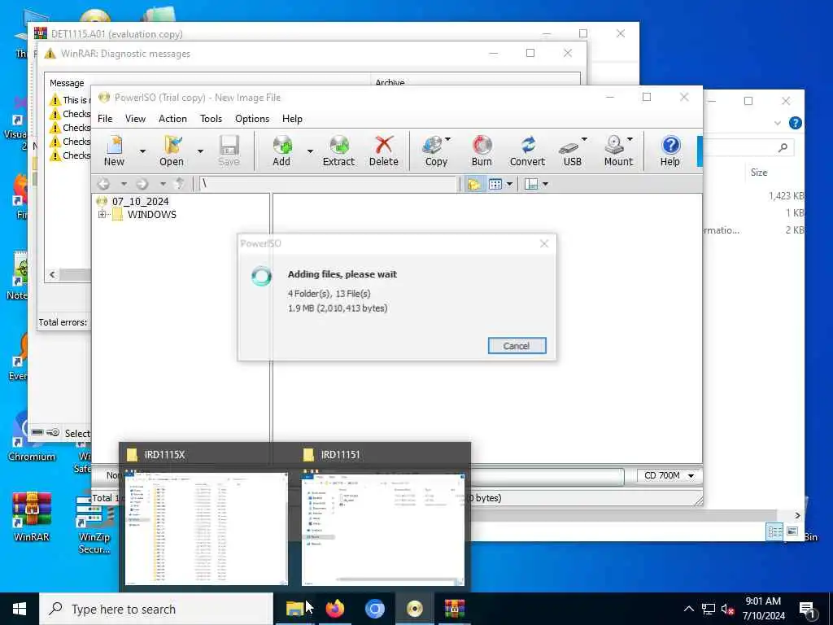Viewport: 833px width, 625px height.
Task: Select the IRD1115X window thumbnail preview
Action: 206,529
